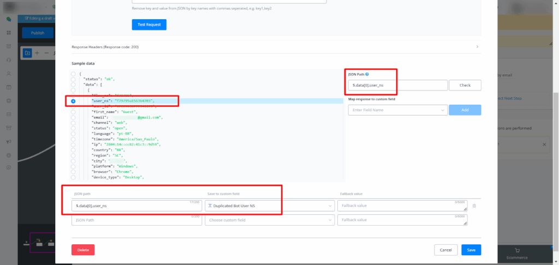Click the folder icon in canvas toolbar
Viewport: 559px width, 265px height.
click(27, 53)
